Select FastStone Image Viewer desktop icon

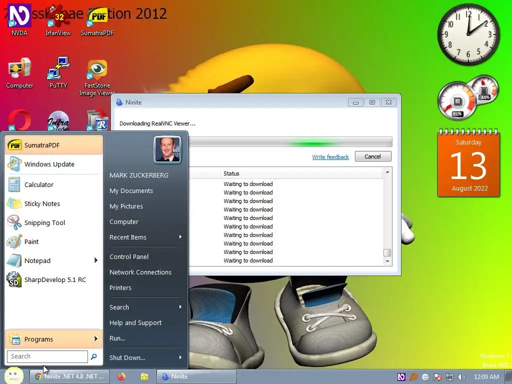click(97, 77)
